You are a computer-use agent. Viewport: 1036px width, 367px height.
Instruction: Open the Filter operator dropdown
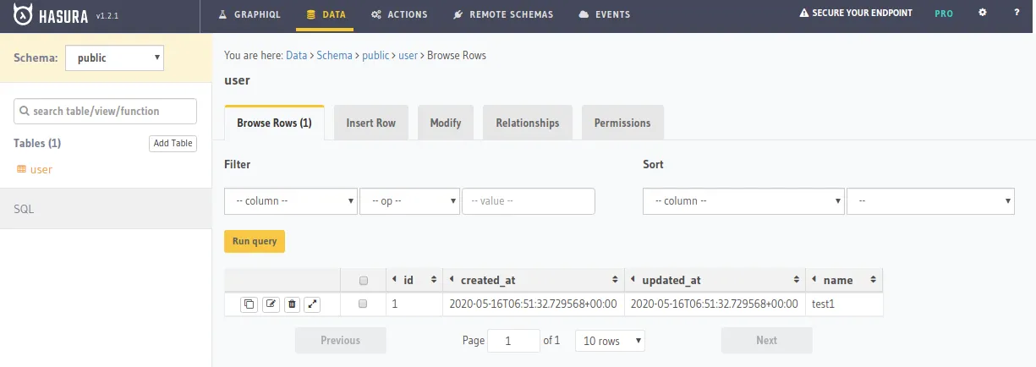[x=409, y=201]
